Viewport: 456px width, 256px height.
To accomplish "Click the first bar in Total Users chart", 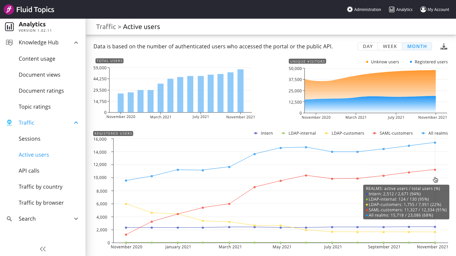I will tap(121, 103).
